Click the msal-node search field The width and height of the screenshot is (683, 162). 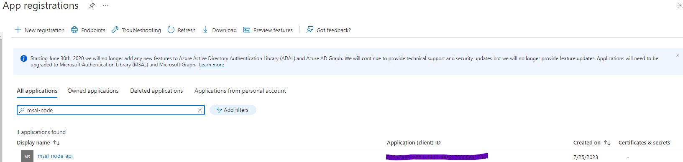tap(111, 110)
